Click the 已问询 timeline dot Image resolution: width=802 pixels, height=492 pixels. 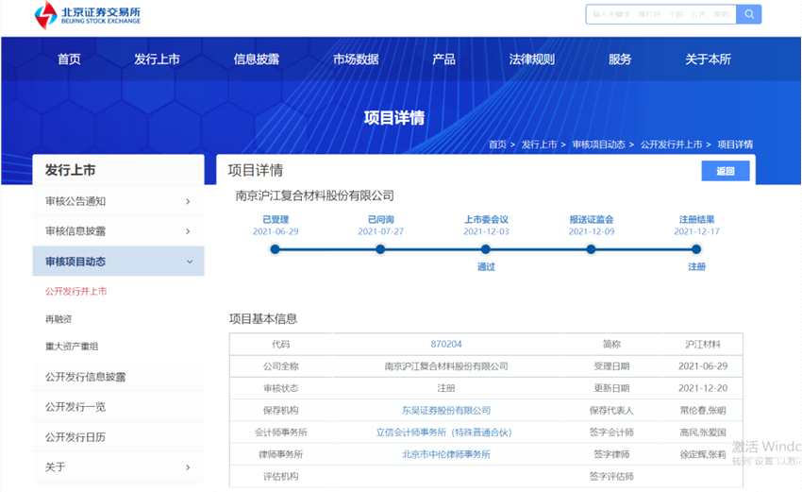(380, 249)
